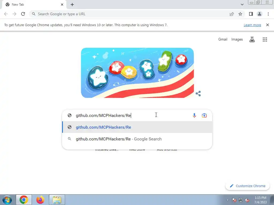Open the Learn more link
Image resolution: width=274 pixels, height=205 pixels.
252,25
